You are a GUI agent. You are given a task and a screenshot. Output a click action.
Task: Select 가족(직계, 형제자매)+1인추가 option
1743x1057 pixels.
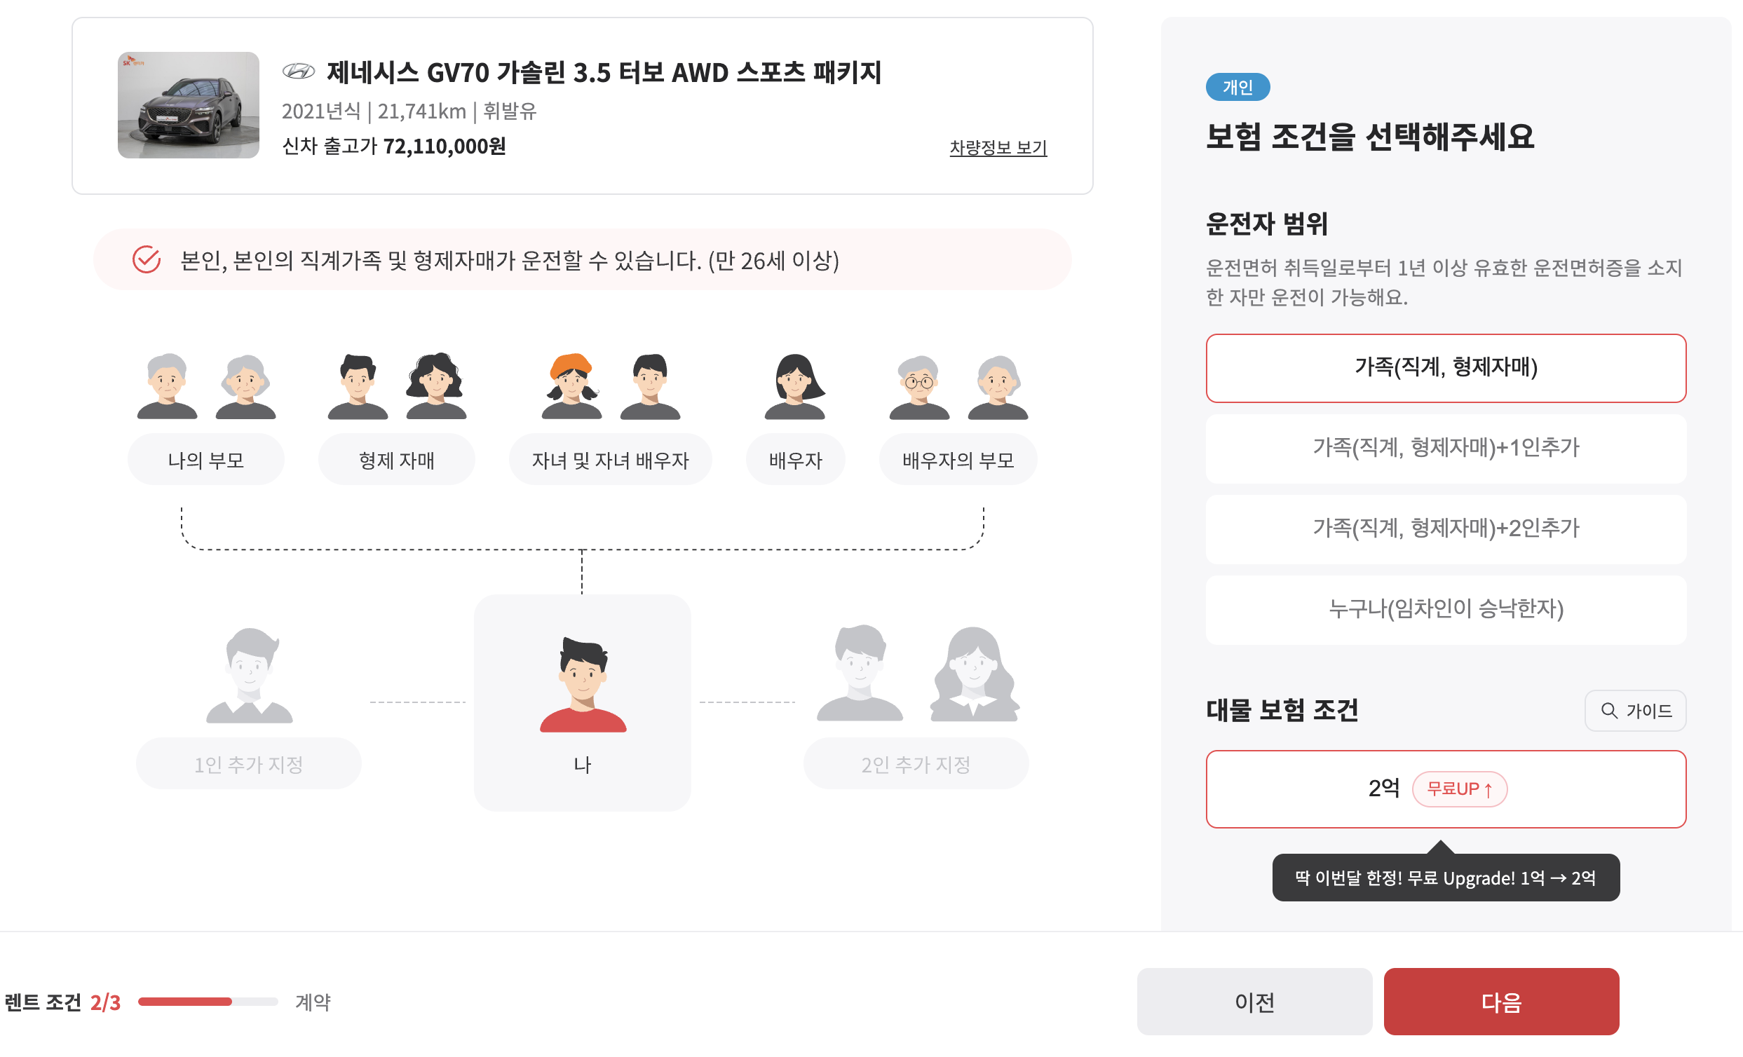point(1445,448)
